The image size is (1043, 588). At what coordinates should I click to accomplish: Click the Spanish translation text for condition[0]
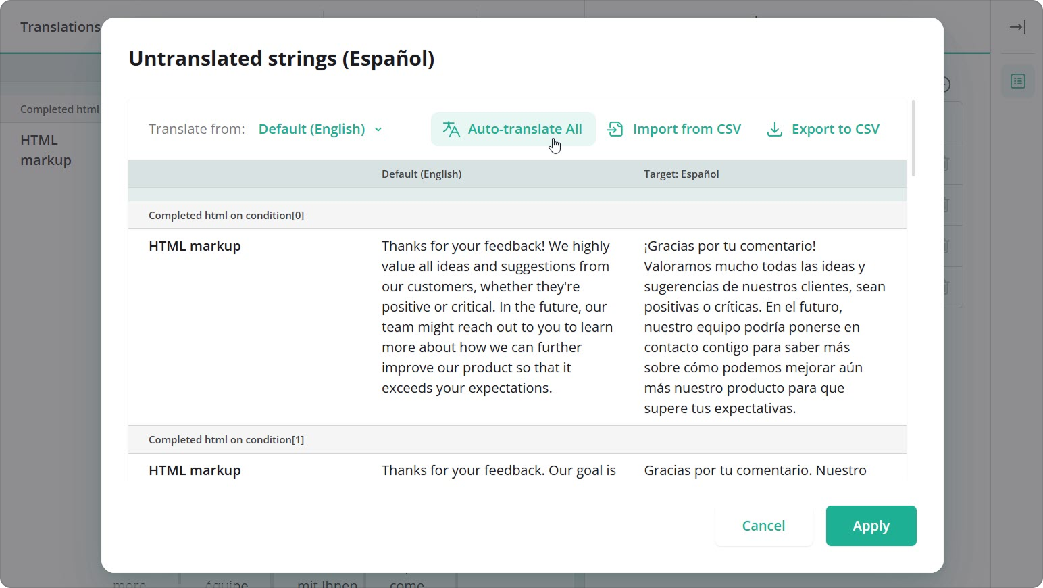pyautogui.click(x=764, y=326)
